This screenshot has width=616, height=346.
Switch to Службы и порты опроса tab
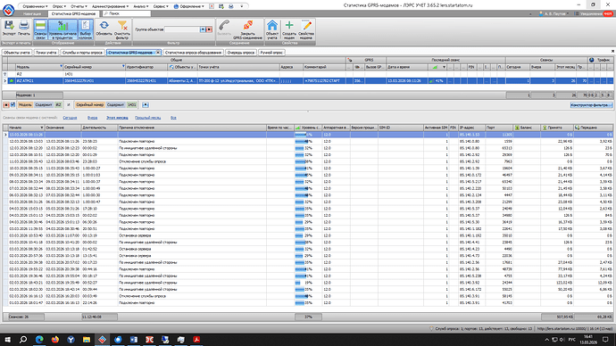click(x=82, y=53)
